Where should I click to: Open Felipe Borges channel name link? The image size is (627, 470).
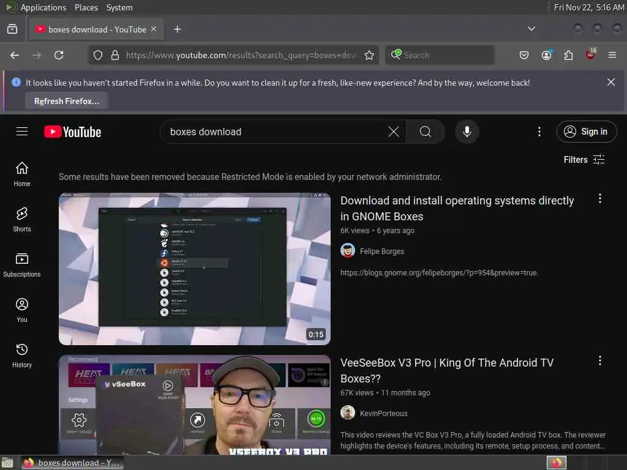coord(382,252)
